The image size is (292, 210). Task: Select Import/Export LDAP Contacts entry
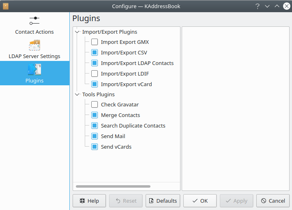(x=137, y=63)
